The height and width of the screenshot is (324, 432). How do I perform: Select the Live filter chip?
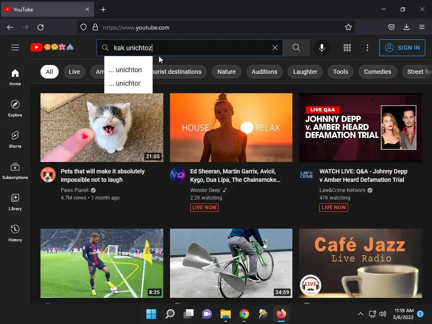[74, 72]
